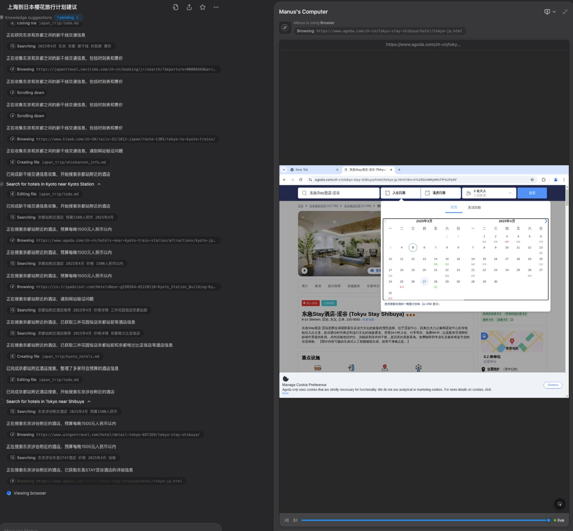Screen dimensions: 573x531
Task: Click the takeover cursor icon button
Action: click(560, 504)
